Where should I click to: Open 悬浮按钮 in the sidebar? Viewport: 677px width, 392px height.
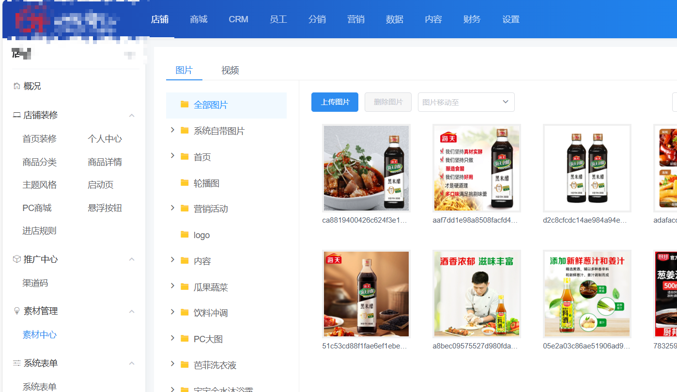click(x=105, y=208)
